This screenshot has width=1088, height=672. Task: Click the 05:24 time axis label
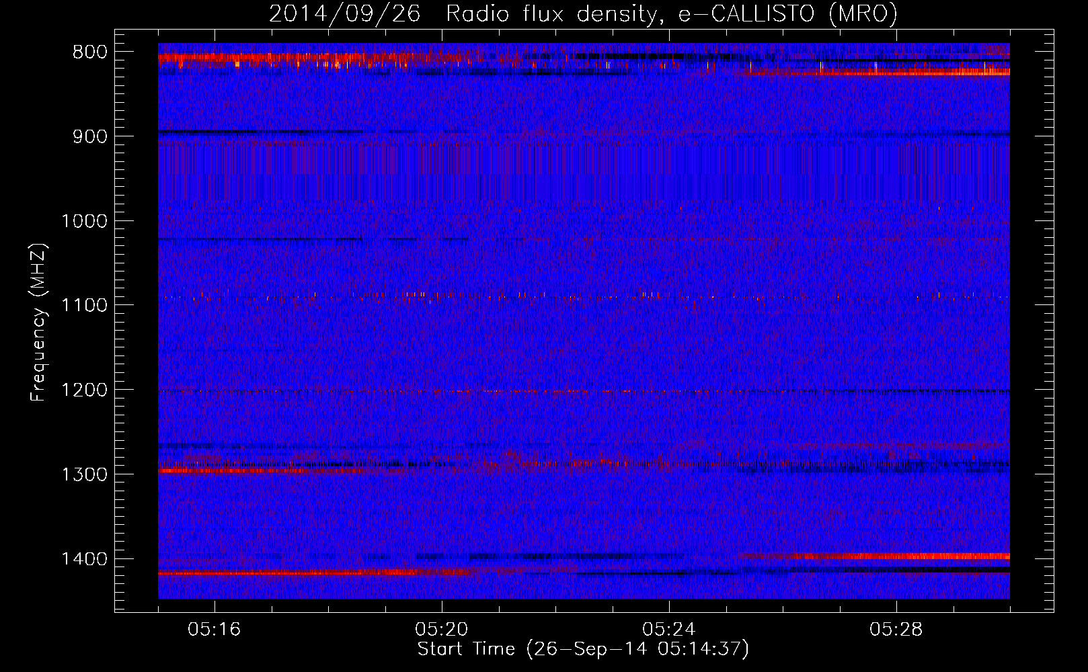tap(669, 630)
